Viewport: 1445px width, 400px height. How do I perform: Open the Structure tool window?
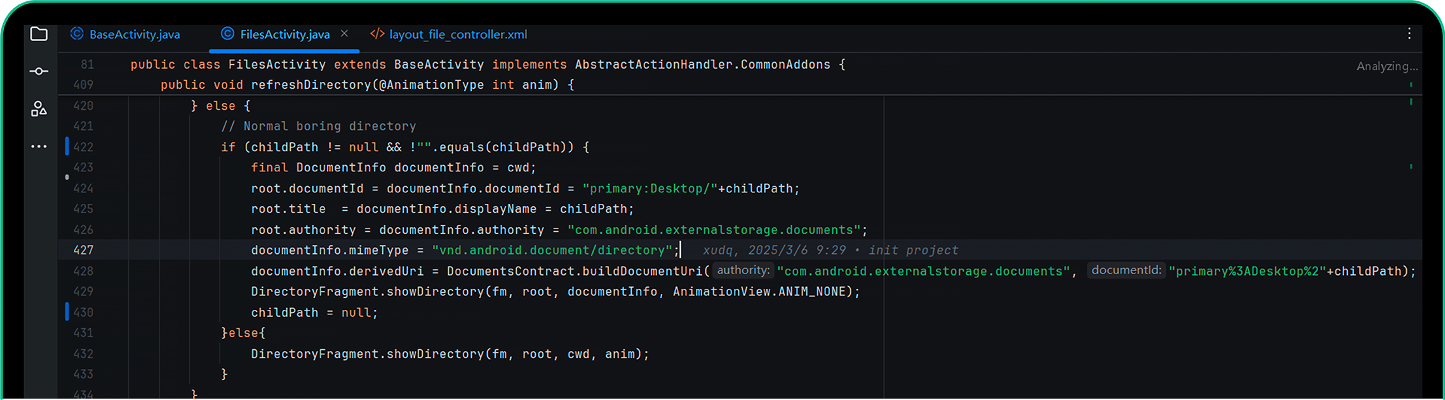click(39, 109)
